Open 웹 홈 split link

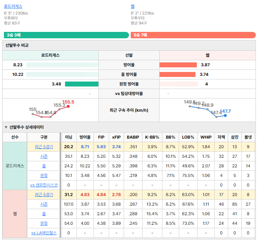pyautogui.click(x=44, y=214)
